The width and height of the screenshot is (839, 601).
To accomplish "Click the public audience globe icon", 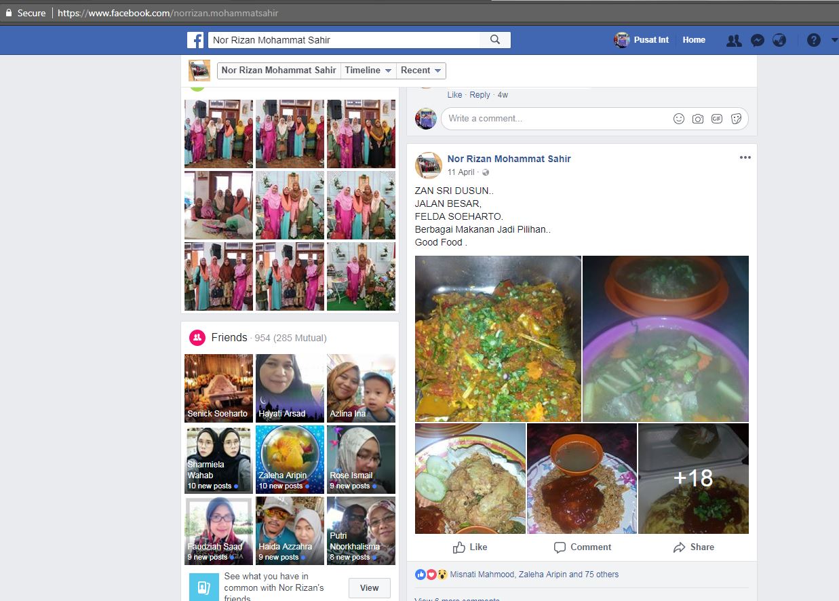I will point(486,172).
